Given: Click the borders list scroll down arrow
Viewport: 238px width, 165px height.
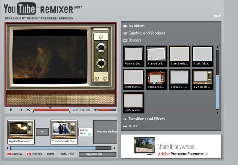Looking at the screenshot, I should pos(217,113).
